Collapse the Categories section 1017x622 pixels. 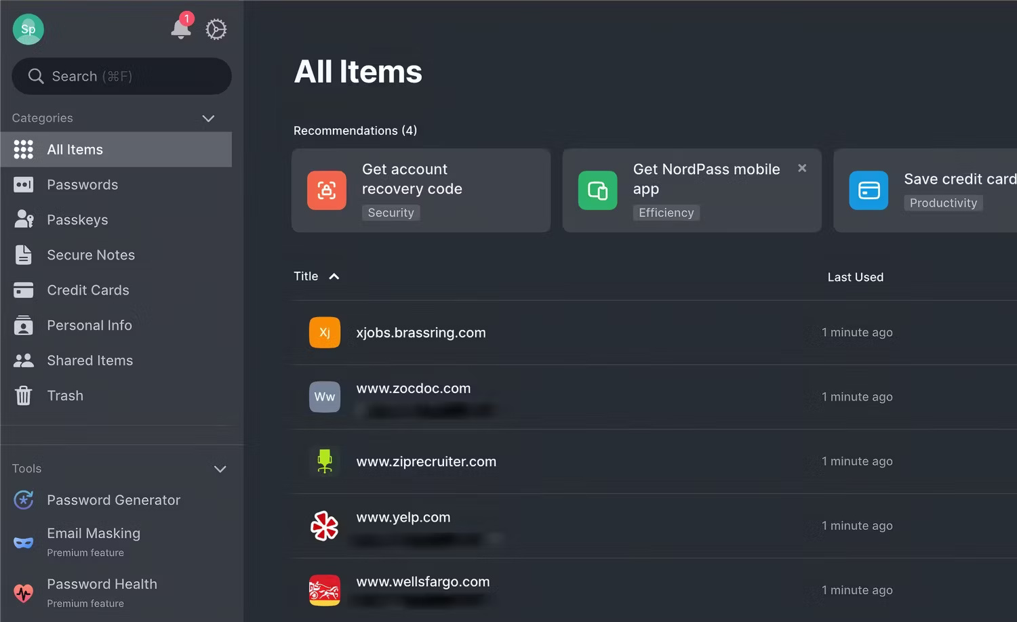(208, 119)
